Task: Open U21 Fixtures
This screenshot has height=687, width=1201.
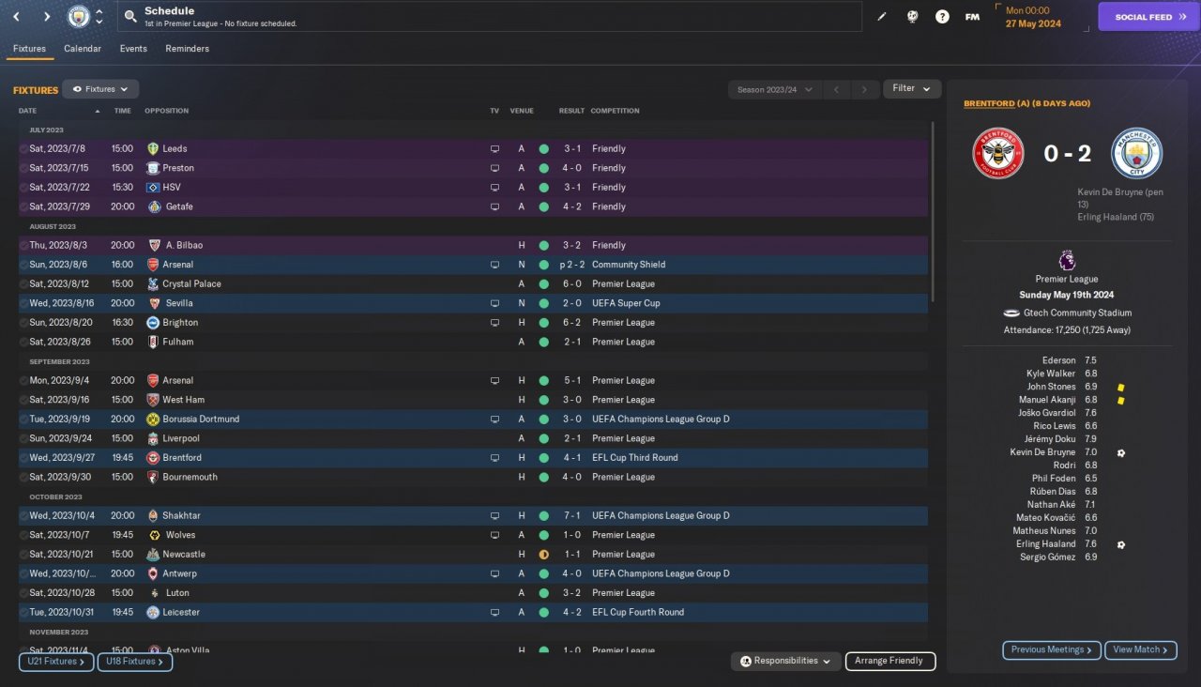Action: coord(56,662)
